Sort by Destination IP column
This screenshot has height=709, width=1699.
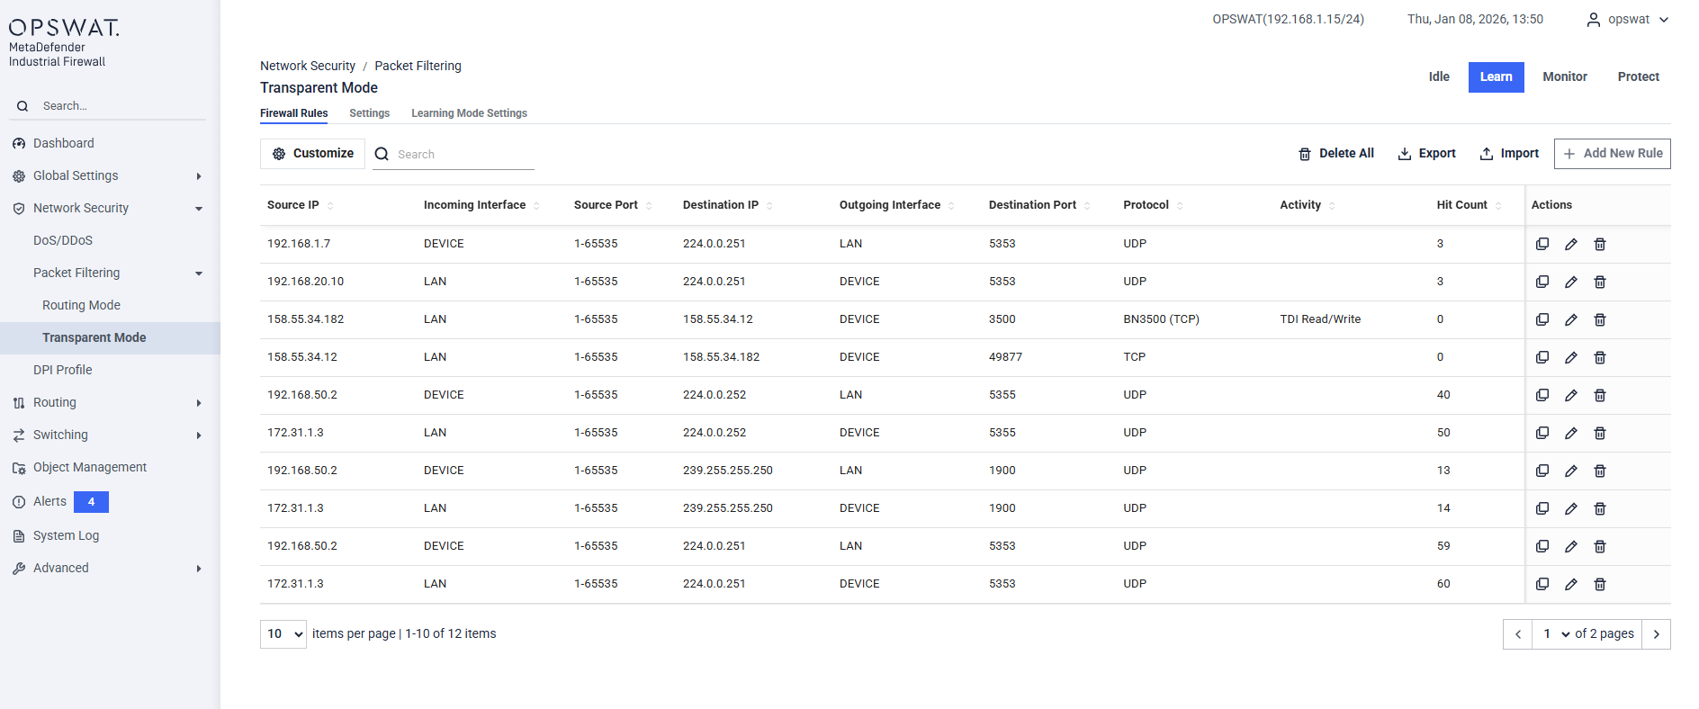point(769,205)
